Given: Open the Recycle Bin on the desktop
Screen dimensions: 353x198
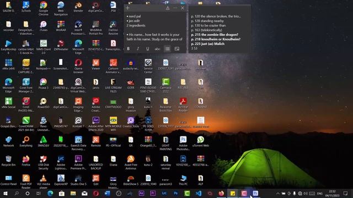Looking at the screenshot, I should [9, 161].
